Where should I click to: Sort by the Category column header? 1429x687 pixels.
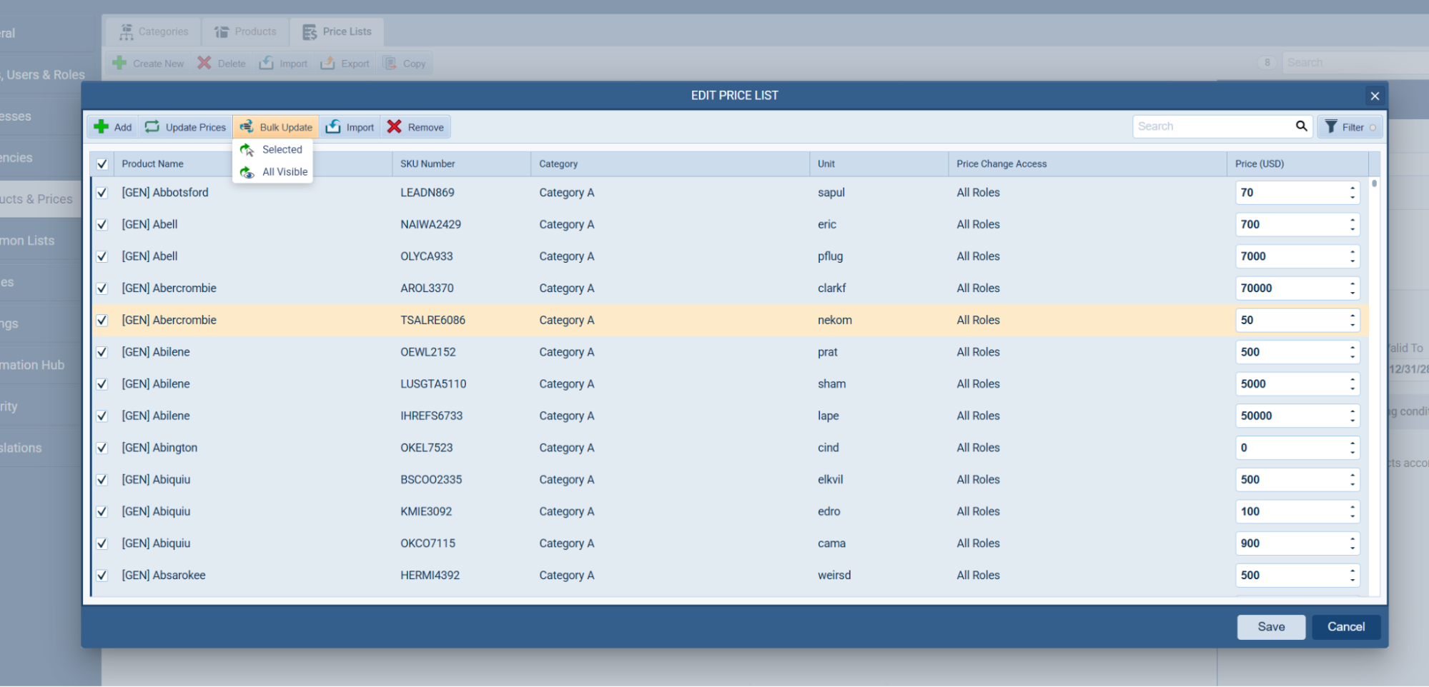pos(558,164)
